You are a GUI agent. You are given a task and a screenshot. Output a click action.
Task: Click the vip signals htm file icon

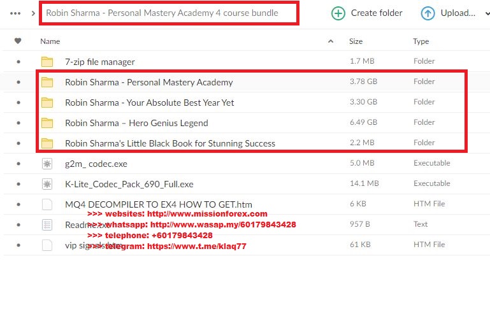tap(47, 245)
